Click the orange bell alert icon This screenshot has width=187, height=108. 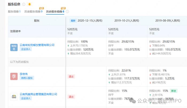29,4
